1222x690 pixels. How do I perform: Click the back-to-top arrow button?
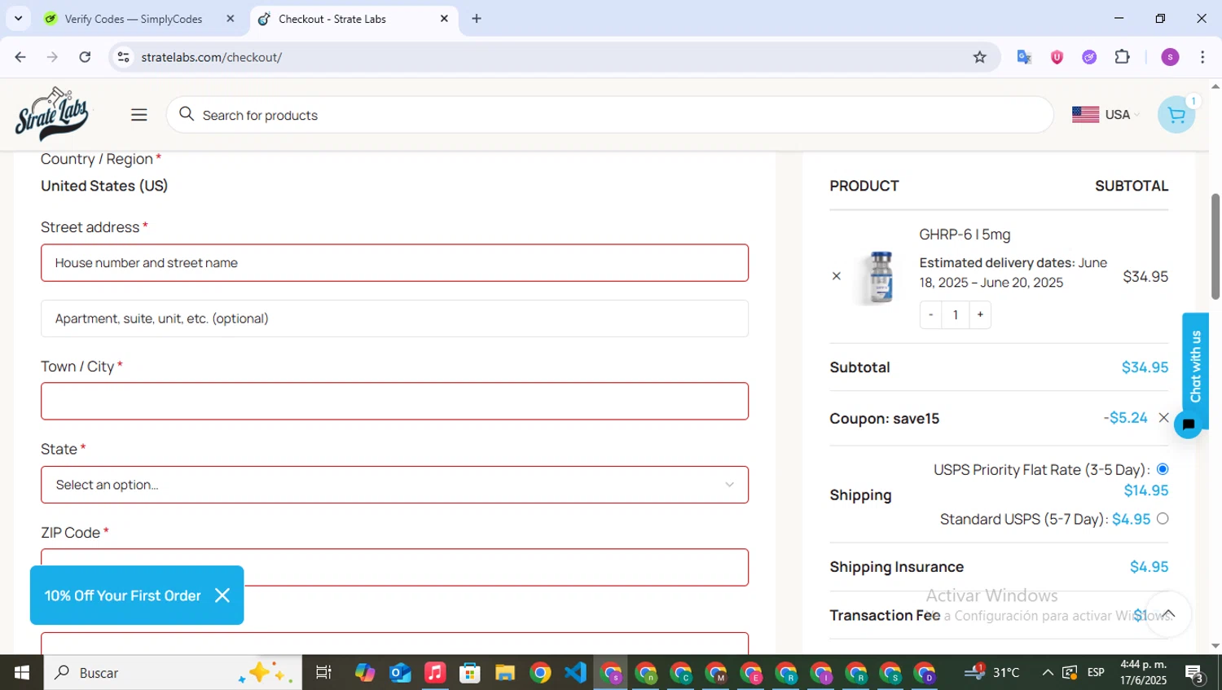click(x=1168, y=614)
